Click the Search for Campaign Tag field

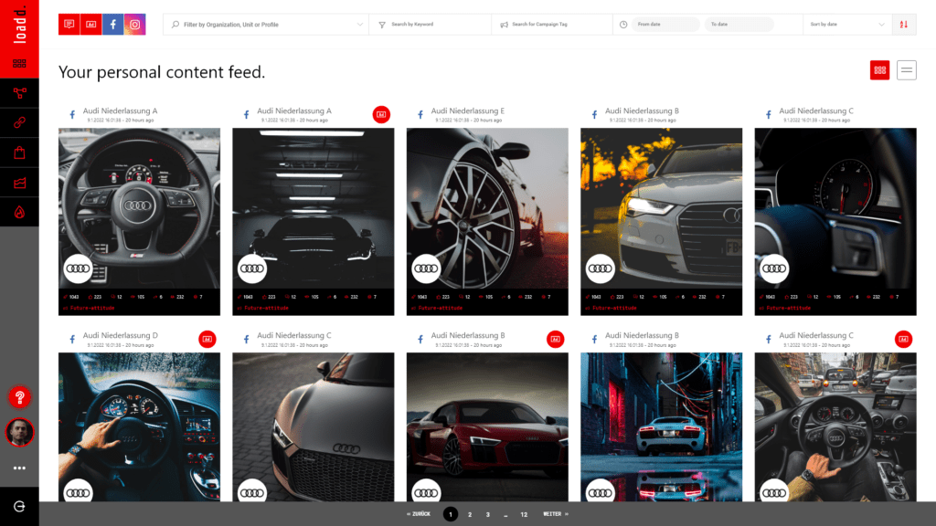pyautogui.click(x=552, y=25)
